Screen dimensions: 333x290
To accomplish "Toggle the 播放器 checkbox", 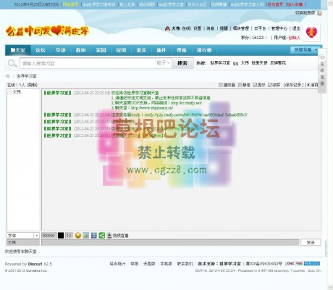I will click(221, 85).
